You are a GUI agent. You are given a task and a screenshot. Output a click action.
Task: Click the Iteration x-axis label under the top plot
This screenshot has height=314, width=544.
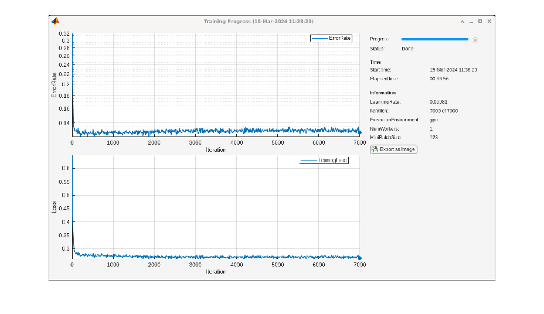click(x=216, y=150)
